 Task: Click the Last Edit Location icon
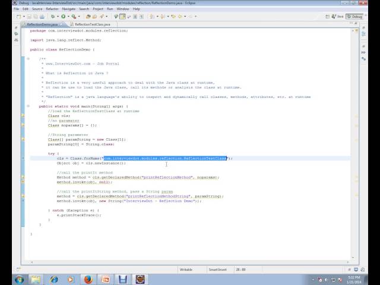[173, 17]
